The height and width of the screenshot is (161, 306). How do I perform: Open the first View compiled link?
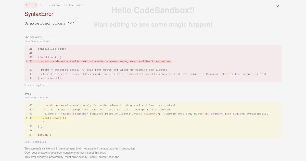[35, 85]
